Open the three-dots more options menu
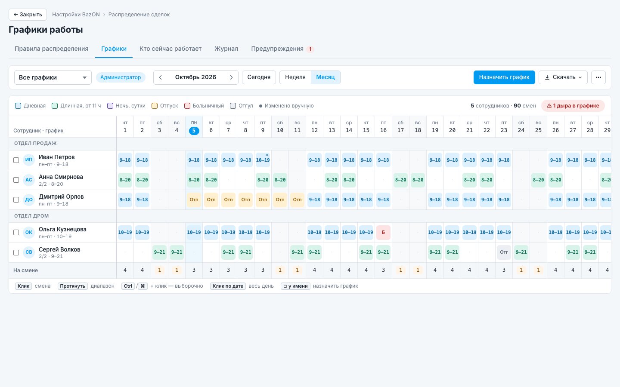Viewport: 620px width, 387px height. click(x=598, y=77)
